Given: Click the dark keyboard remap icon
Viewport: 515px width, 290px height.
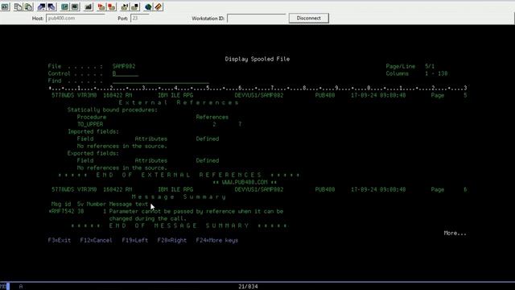Looking at the screenshot, I should click(89, 6).
